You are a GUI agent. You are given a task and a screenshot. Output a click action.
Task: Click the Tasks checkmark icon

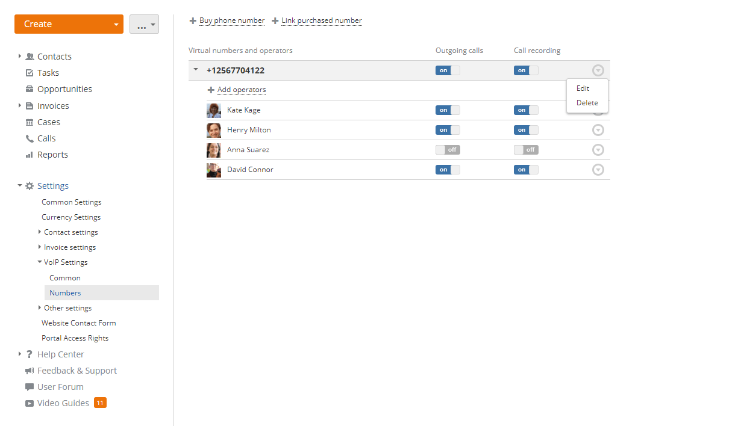(30, 73)
